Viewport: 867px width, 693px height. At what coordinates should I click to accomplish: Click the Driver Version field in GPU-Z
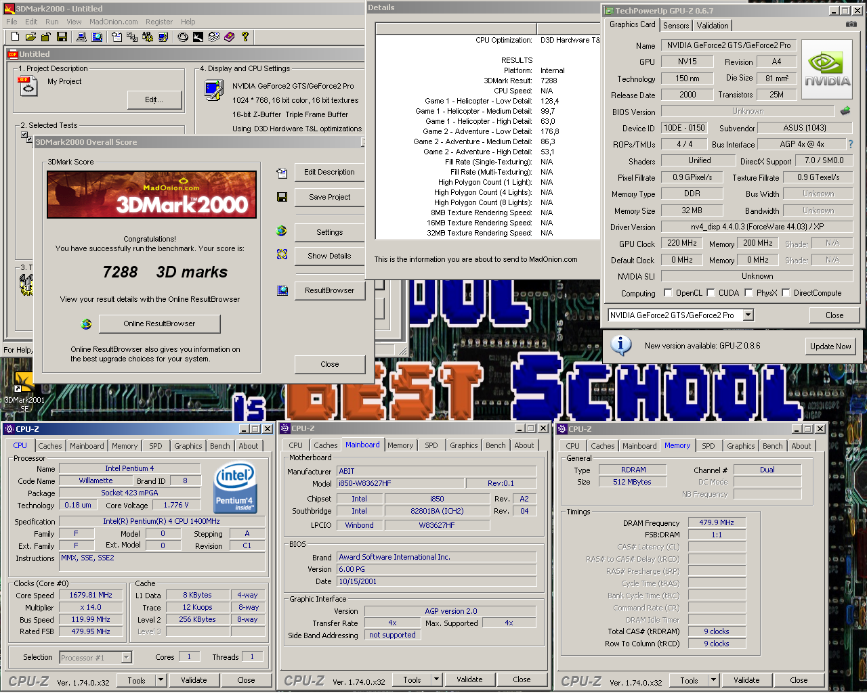click(757, 227)
